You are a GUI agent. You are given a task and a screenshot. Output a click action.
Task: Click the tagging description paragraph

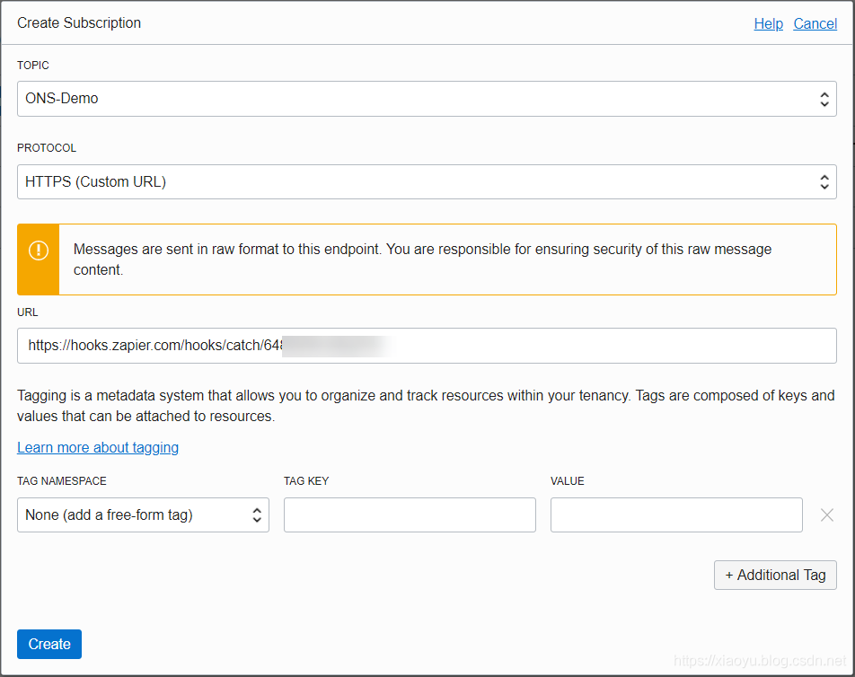[x=426, y=406]
